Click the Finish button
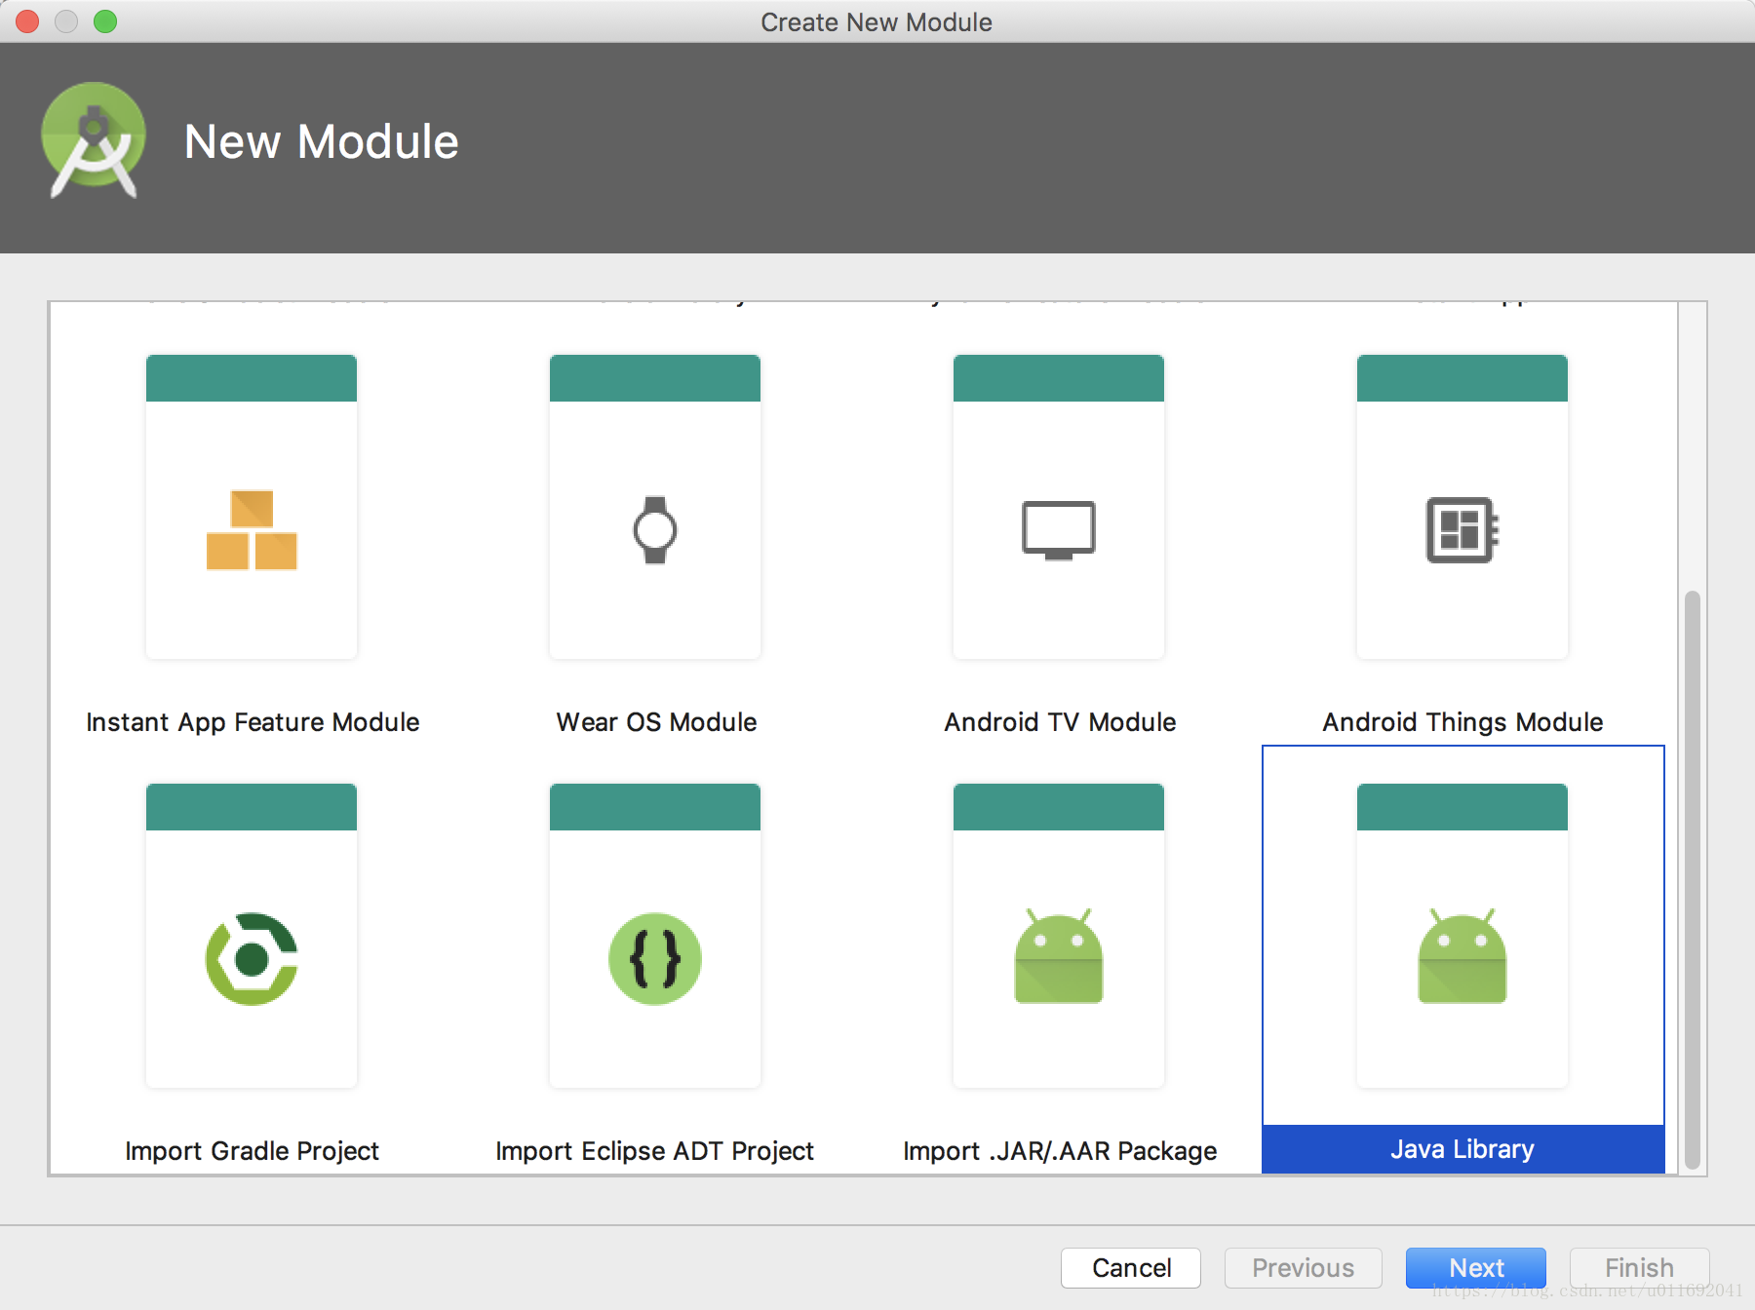The image size is (1755, 1310). (x=1640, y=1268)
